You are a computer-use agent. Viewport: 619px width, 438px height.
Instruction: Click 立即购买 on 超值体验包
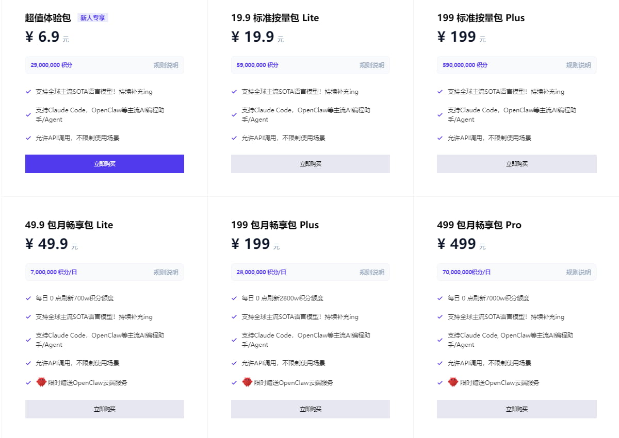105,163
